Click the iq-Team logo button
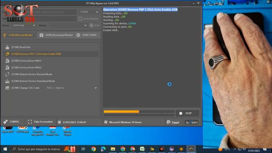 coord(192,122)
